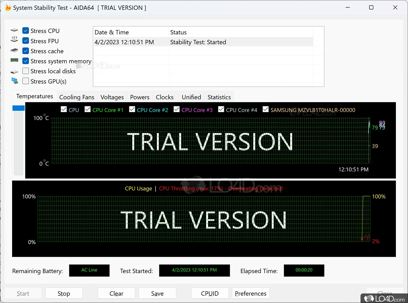Maximize the System Stability Test window
This screenshot has height=303, width=408.
coord(371,8)
